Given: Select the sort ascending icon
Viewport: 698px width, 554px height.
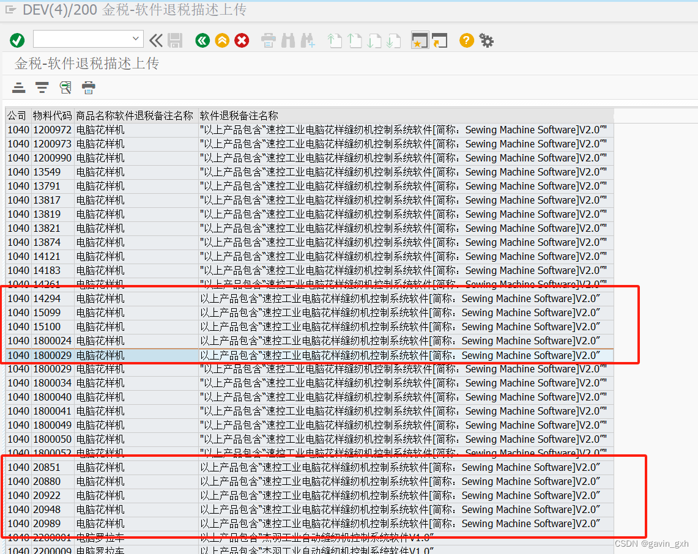Looking at the screenshot, I should coord(18,87).
